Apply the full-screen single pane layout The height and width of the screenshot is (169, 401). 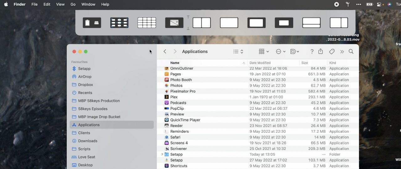coord(229,23)
